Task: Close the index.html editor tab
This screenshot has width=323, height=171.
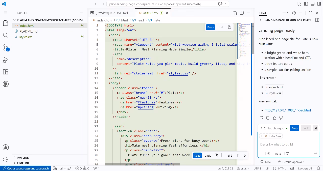Action: point(167,13)
